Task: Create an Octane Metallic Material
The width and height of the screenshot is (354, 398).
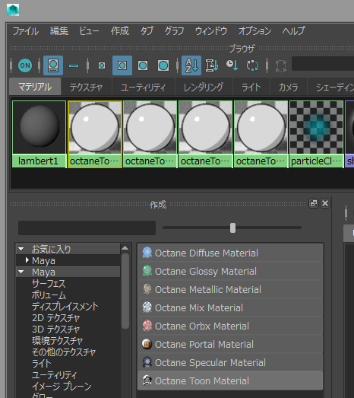Action: coord(230,290)
